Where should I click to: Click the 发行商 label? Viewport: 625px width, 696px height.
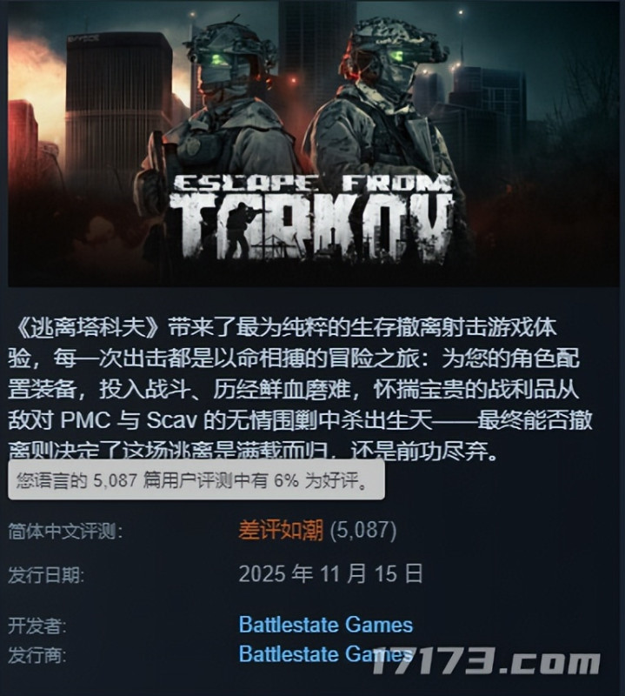[x=37, y=655]
